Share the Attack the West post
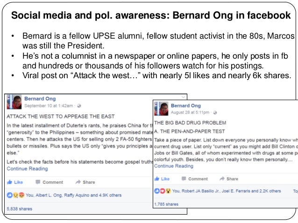298x223 pixels. point(85,182)
